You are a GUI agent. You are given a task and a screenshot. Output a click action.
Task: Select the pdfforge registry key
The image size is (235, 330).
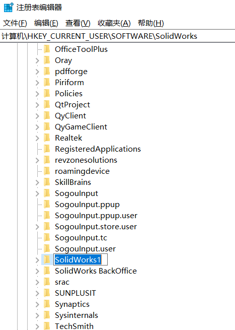[x=71, y=72]
